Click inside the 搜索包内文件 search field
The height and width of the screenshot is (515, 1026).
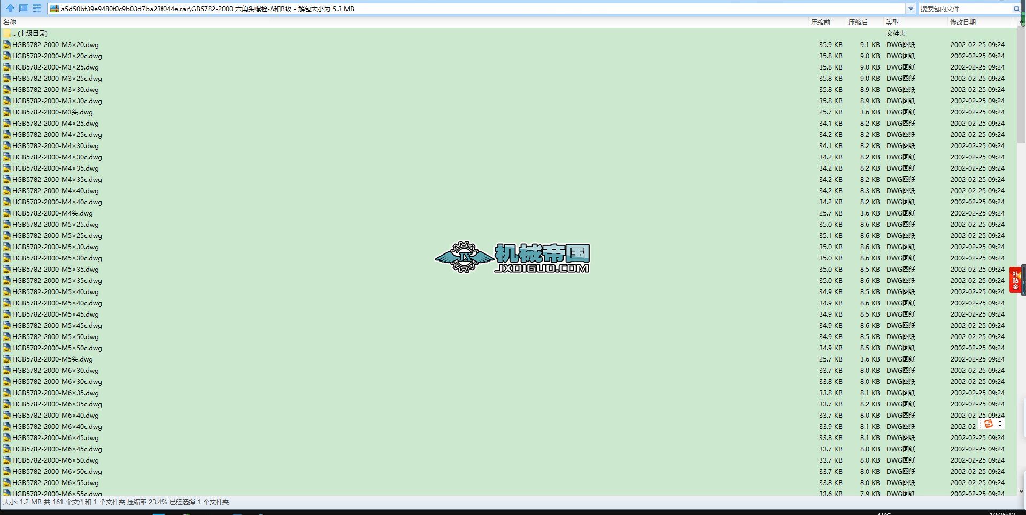point(962,9)
